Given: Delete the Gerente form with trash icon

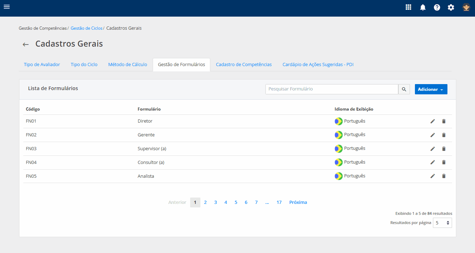Looking at the screenshot, I should point(444,135).
